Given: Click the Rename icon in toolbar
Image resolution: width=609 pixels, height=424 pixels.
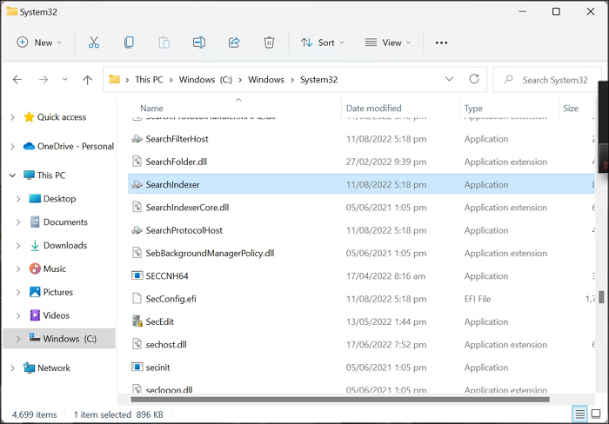Looking at the screenshot, I should [199, 43].
